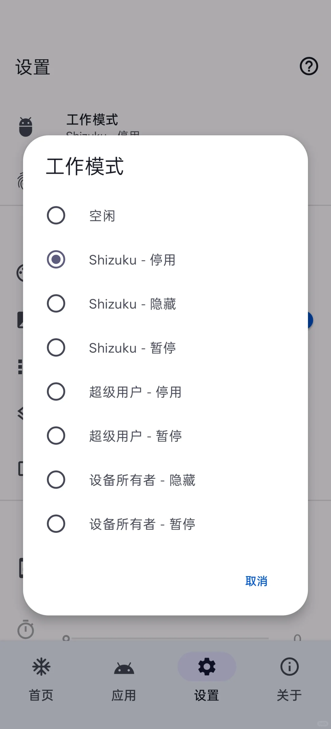Open the About info icon
The image size is (331, 729).
289,667
